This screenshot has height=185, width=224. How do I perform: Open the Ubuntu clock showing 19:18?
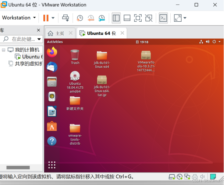[142, 42]
